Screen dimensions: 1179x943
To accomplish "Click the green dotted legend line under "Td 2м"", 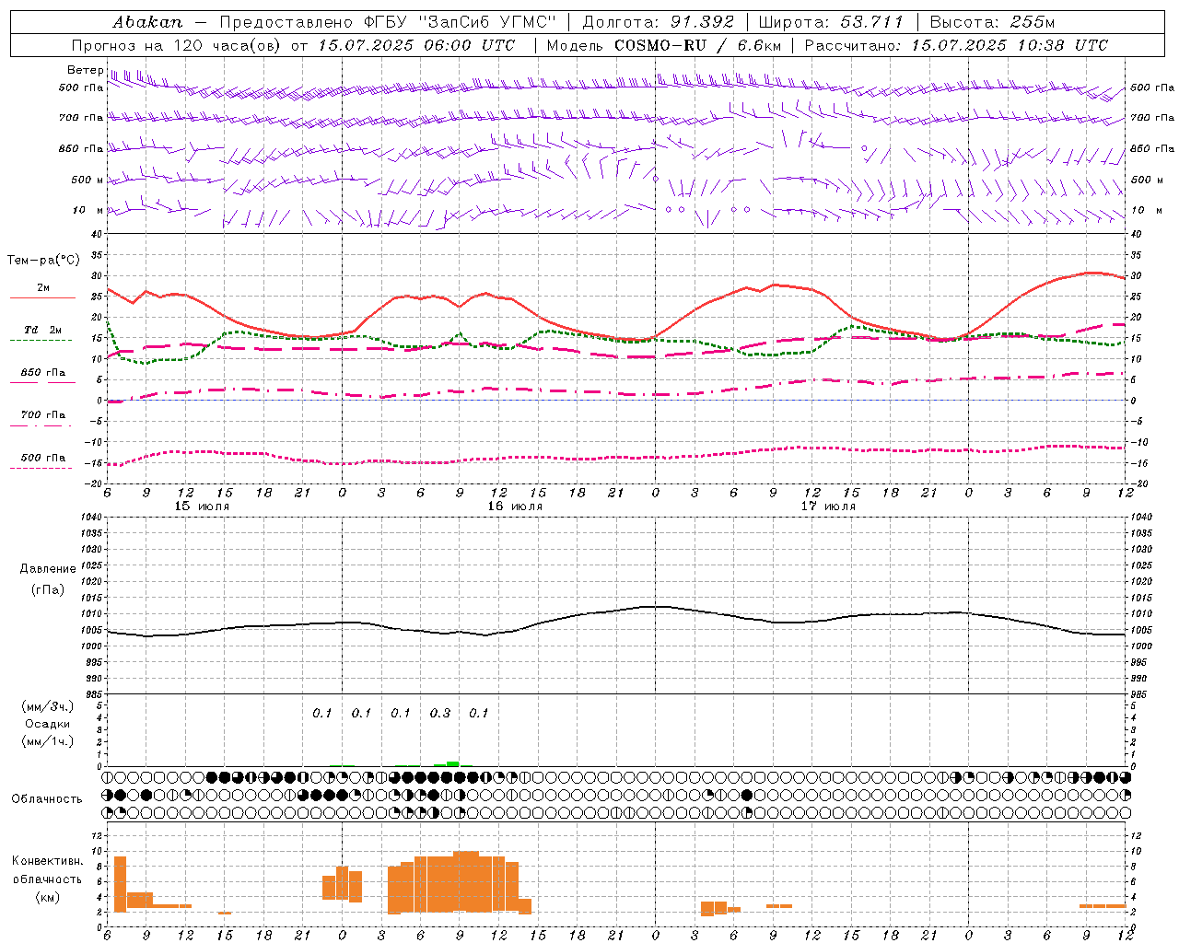I will coord(41,341).
